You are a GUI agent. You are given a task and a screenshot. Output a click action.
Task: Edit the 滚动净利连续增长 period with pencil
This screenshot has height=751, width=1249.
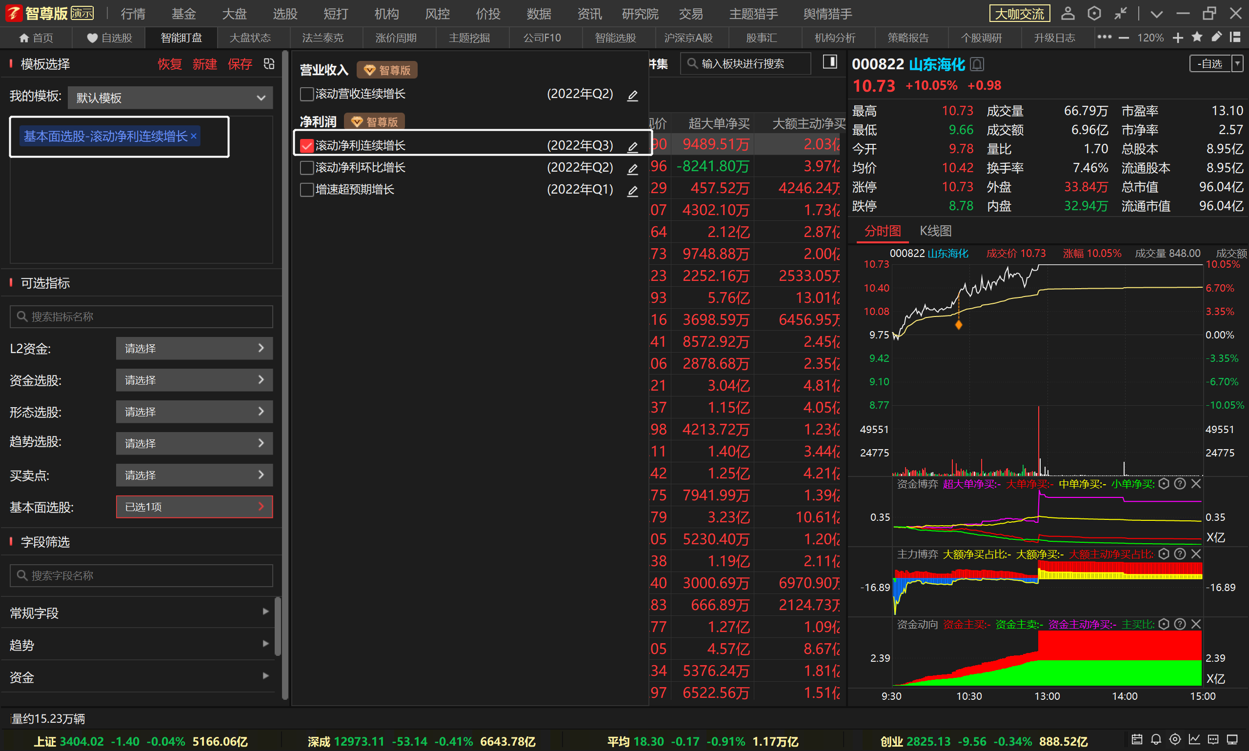pos(632,147)
